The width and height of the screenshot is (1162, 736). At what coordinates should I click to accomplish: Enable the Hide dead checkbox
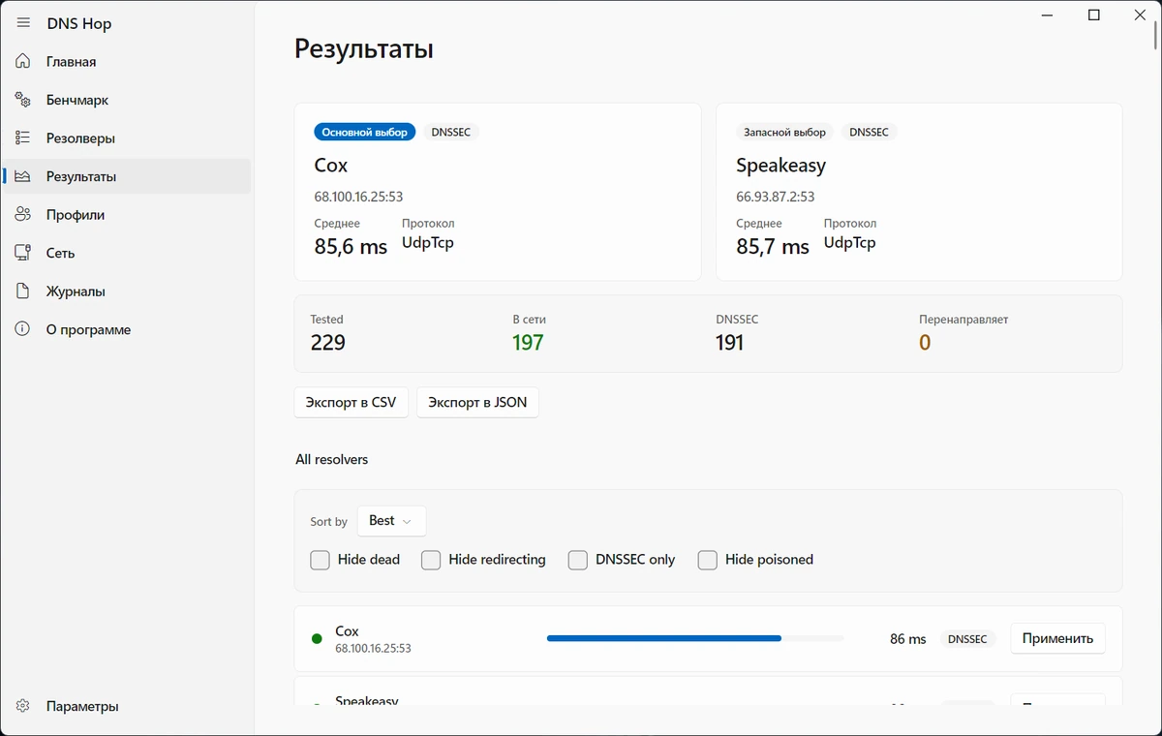321,560
